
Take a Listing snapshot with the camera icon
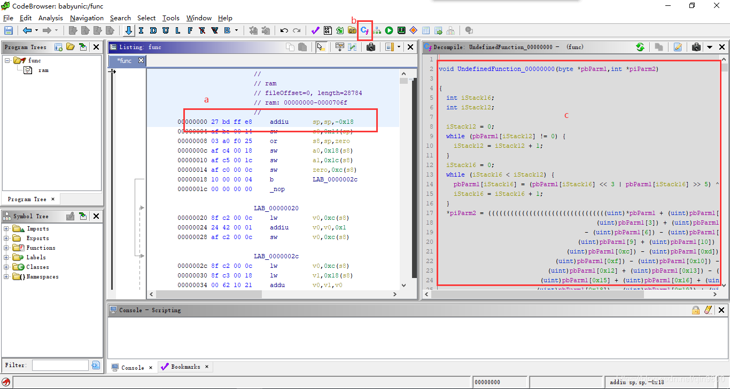[x=371, y=47]
